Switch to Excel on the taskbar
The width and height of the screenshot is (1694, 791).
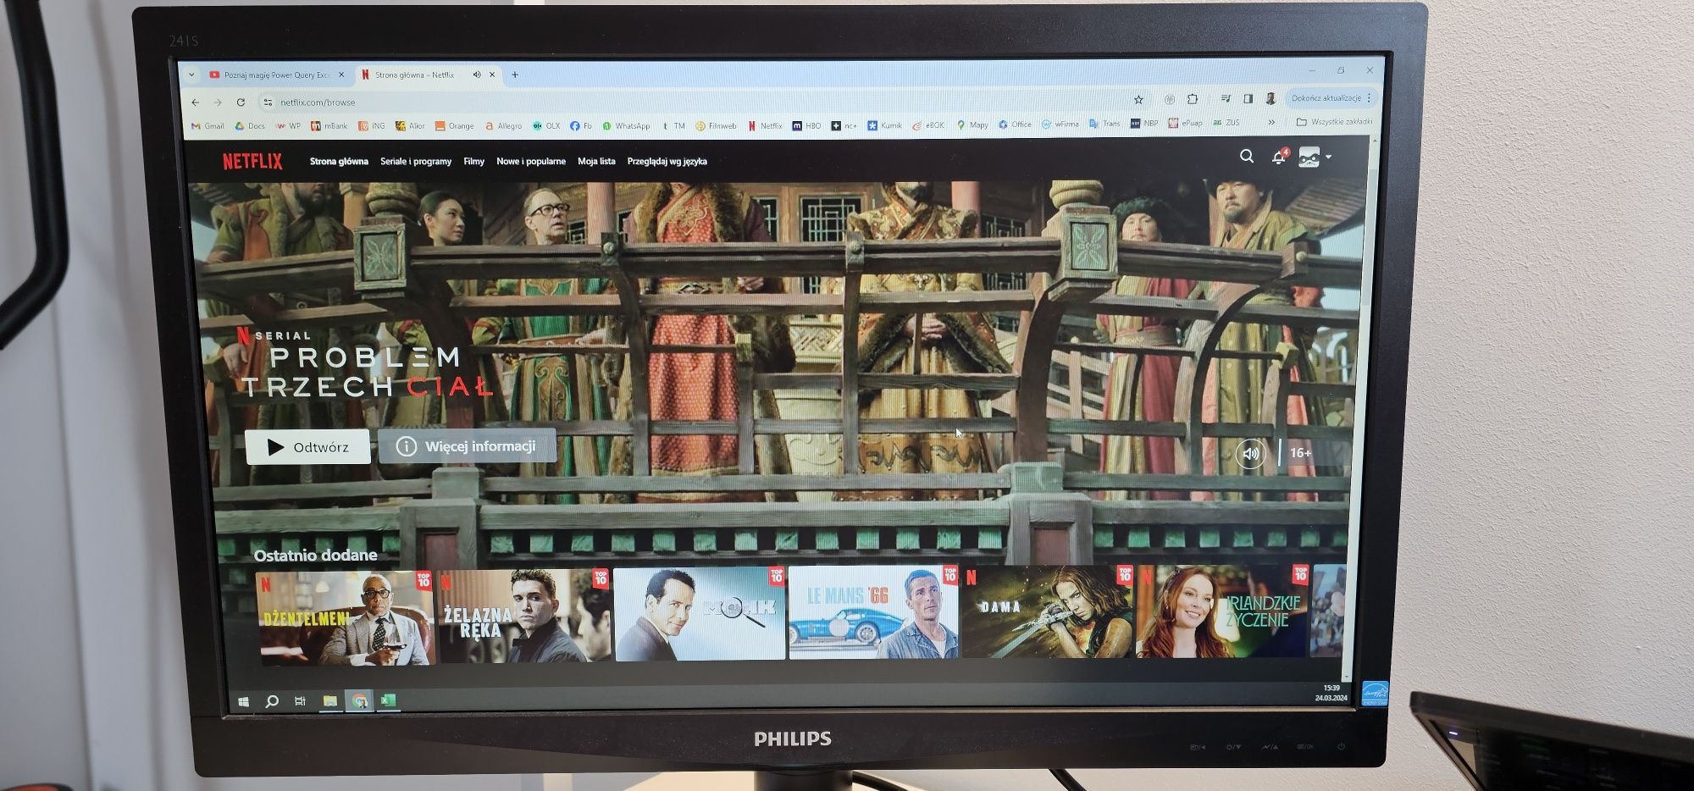[388, 700]
